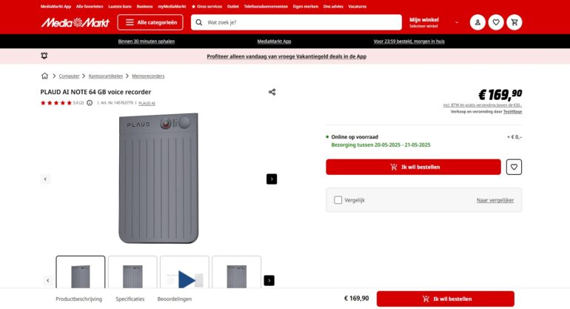Go to home via breadcrumb house icon

[x=44, y=76]
